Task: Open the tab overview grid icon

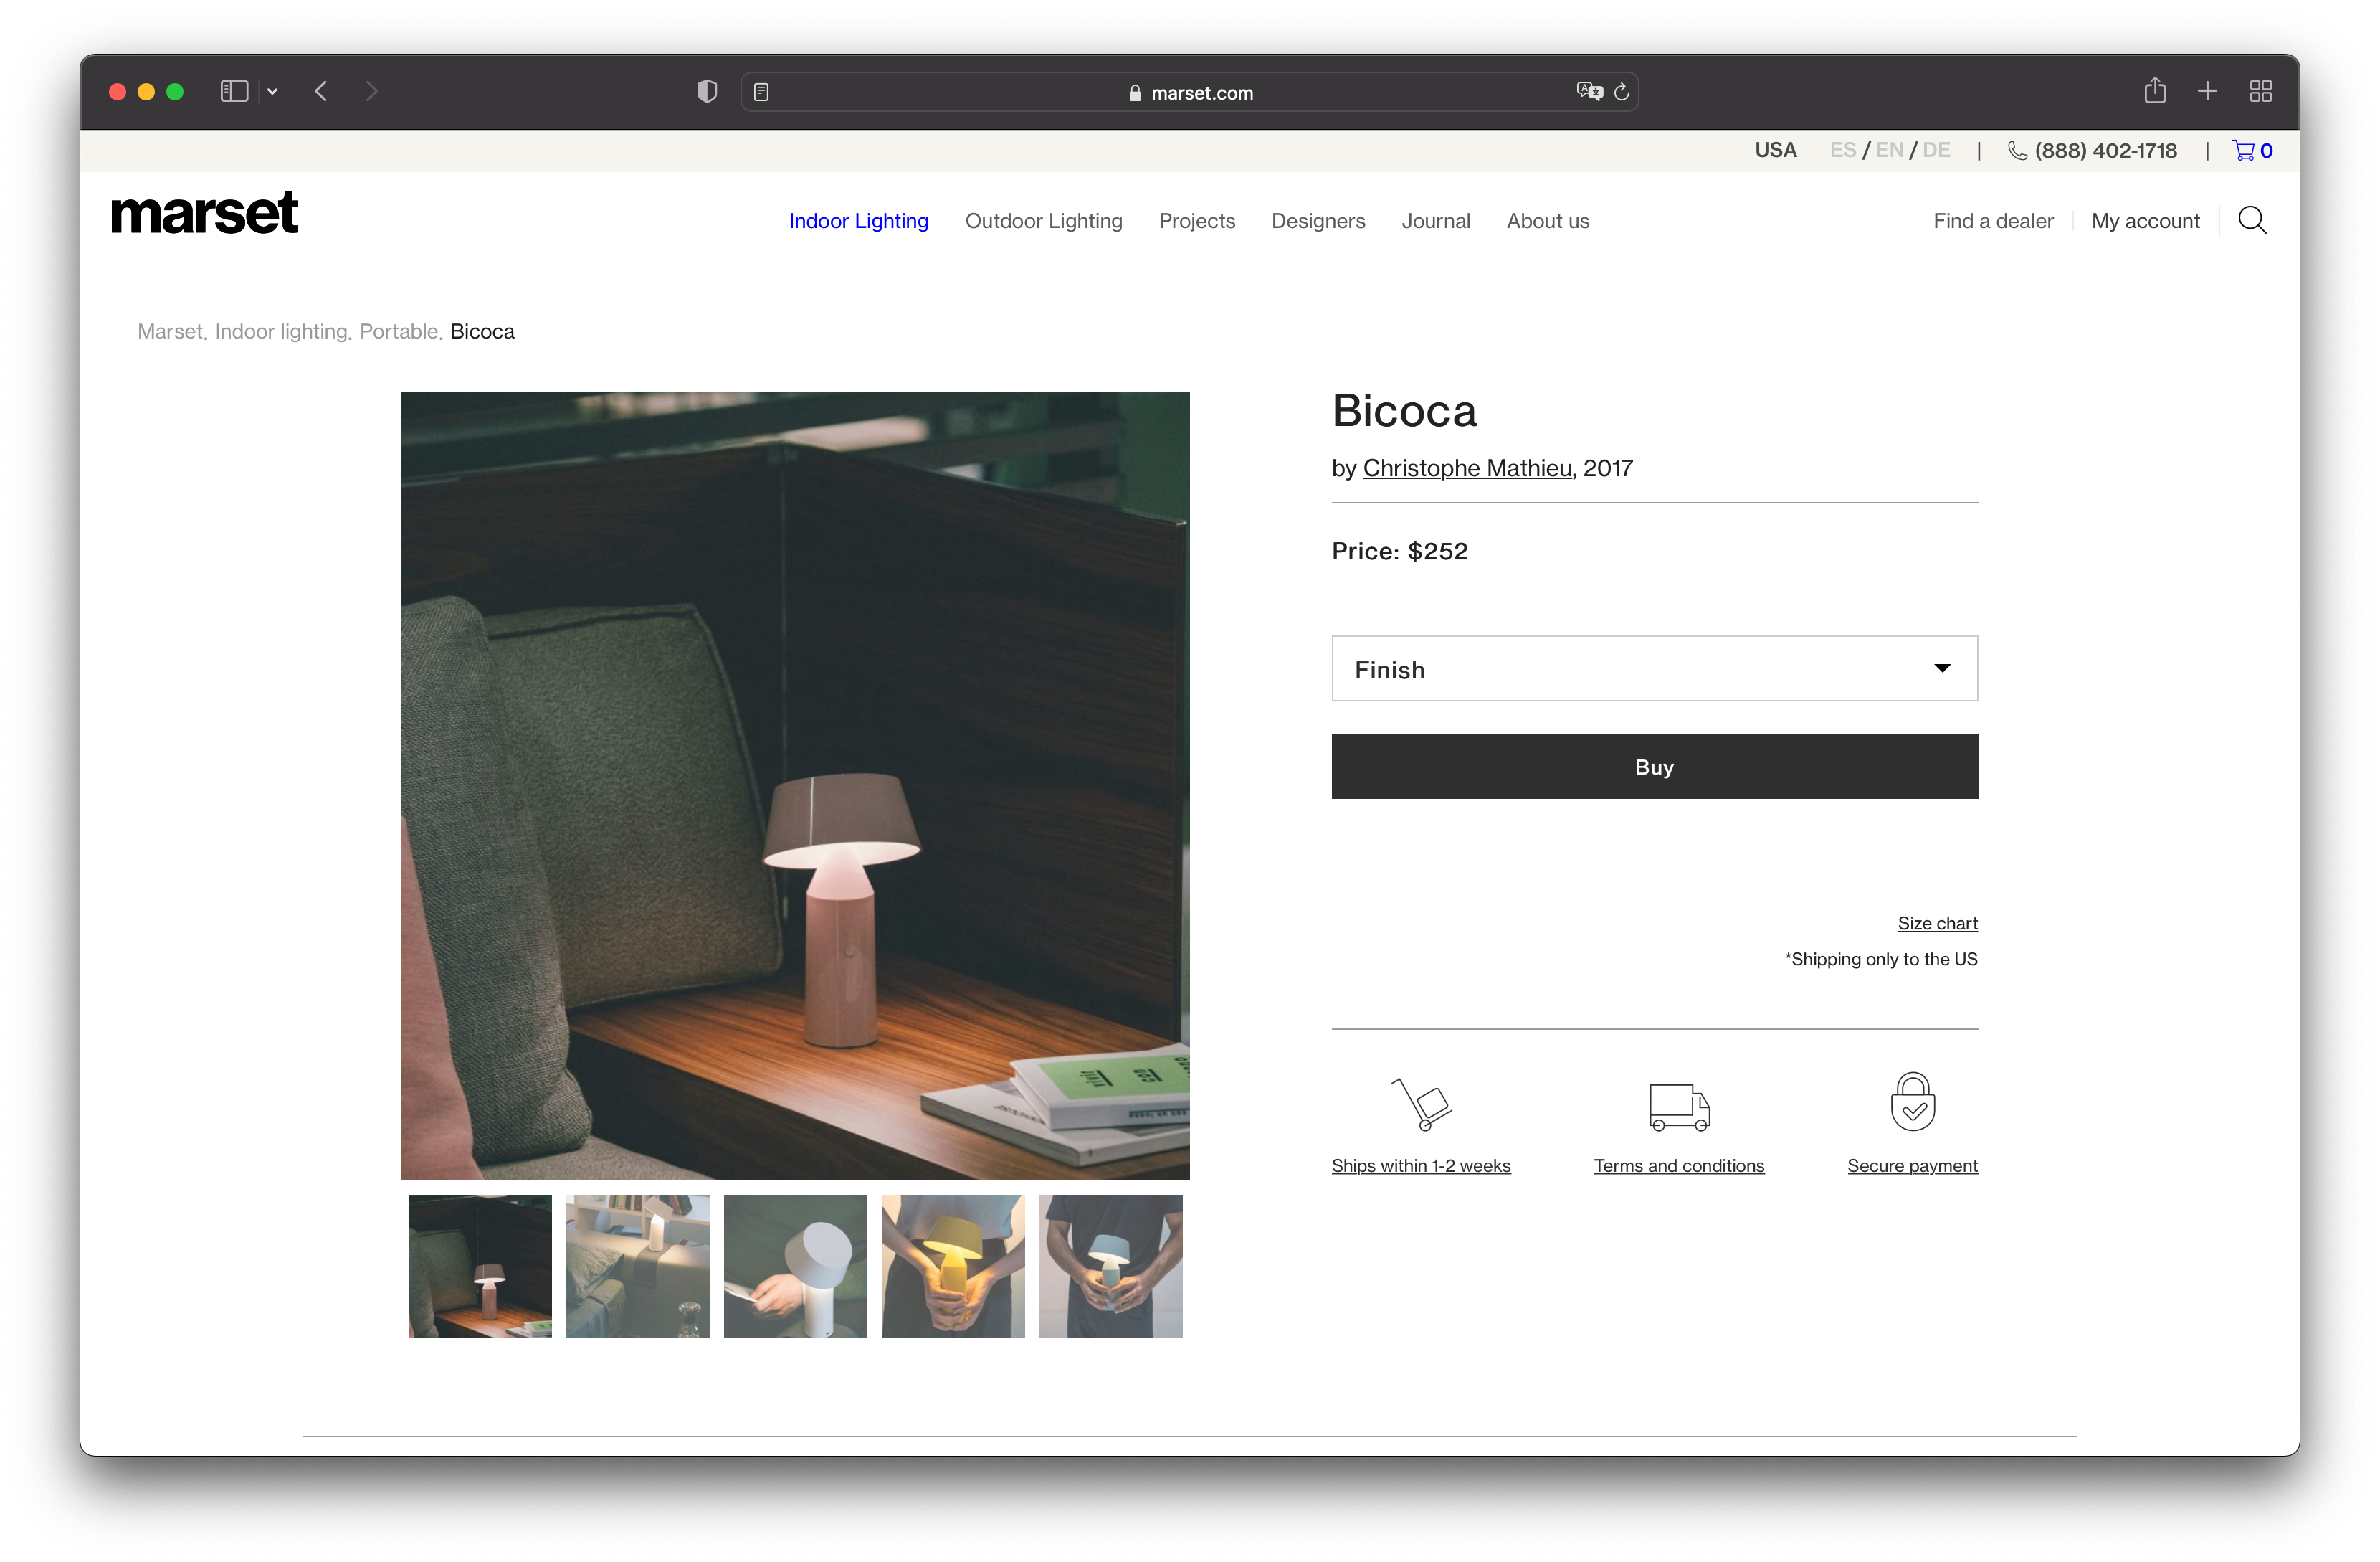Action: click(2260, 91)
